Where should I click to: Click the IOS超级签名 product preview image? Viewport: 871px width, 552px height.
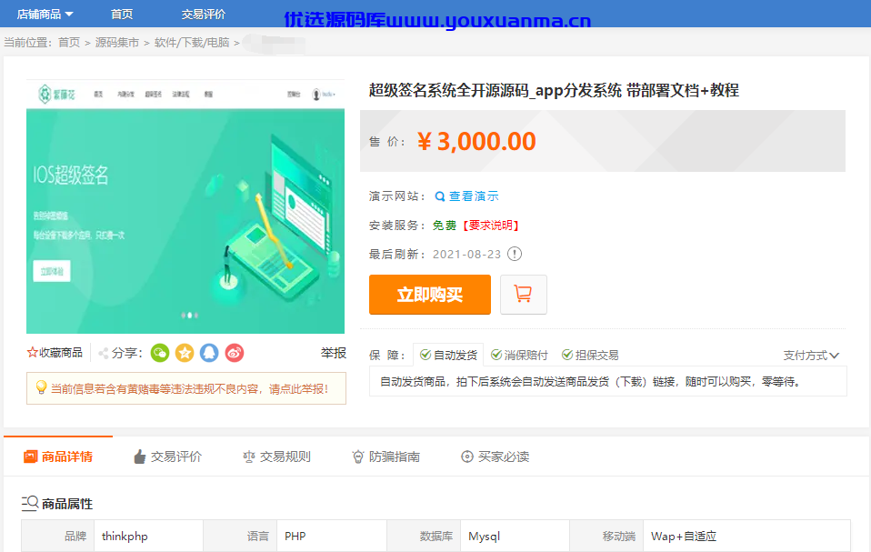pos(185,206)
